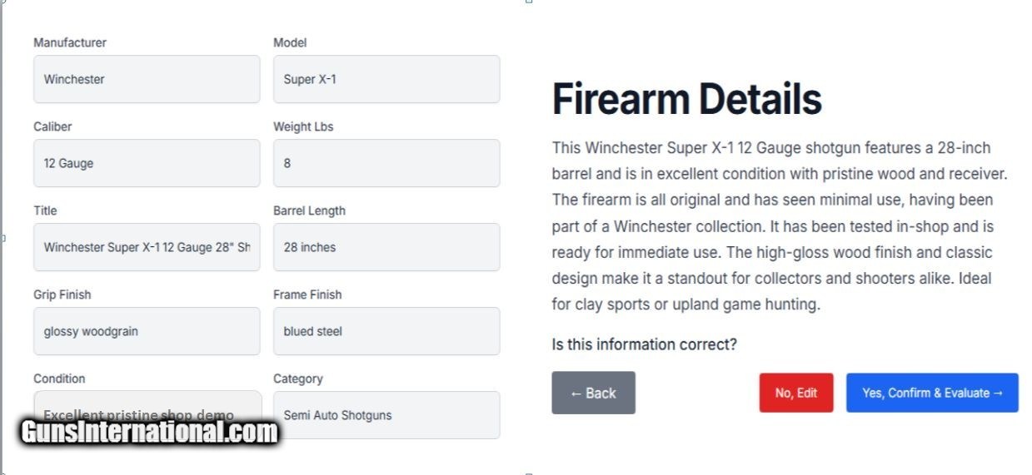
Task: Click the GunsInternational.com watermark logo
Action: coord(150,433)
